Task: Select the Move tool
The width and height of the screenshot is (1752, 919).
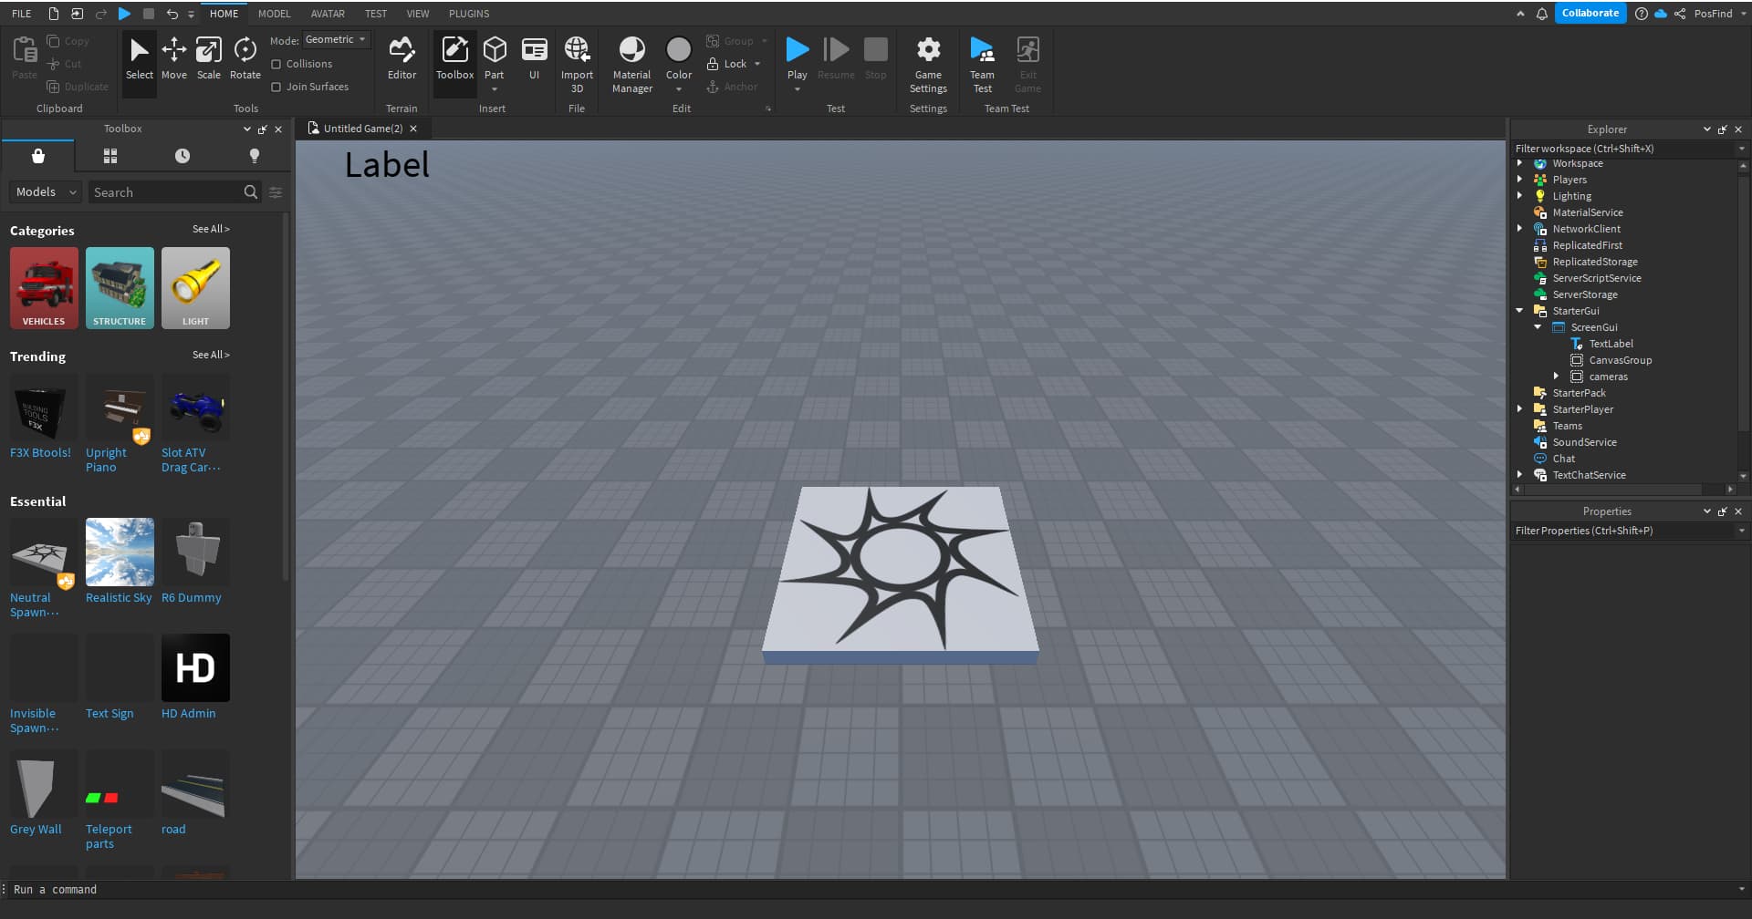Action: coord(173,58)
